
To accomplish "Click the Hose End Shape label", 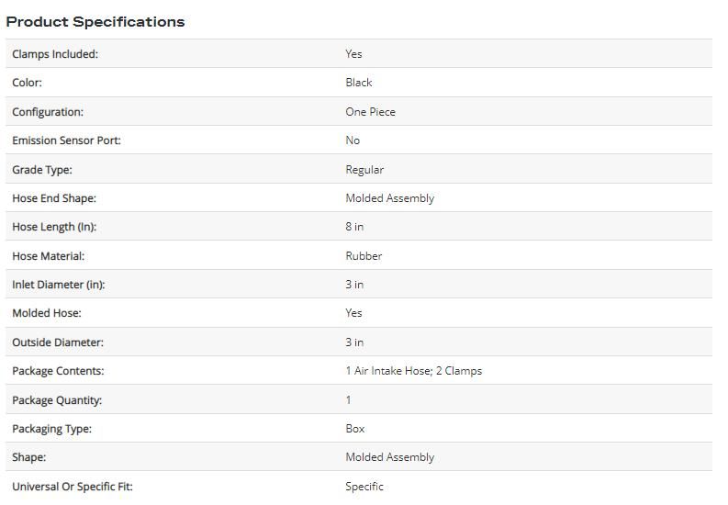I will pos(54,198).
